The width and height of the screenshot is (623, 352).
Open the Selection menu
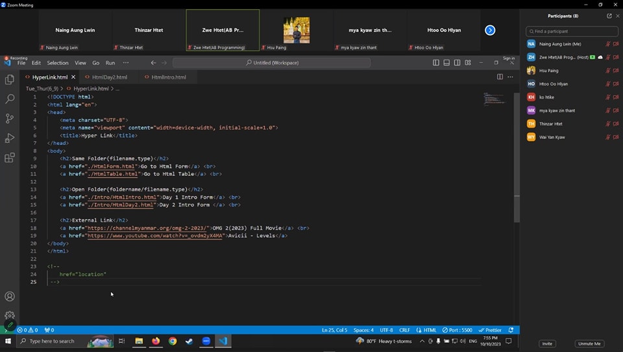(58, 62)
